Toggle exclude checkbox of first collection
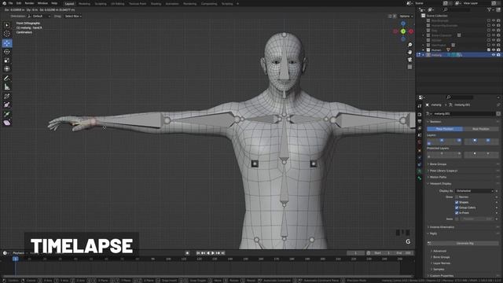Viewport: 503px width, 283px height. pos(489,20)
